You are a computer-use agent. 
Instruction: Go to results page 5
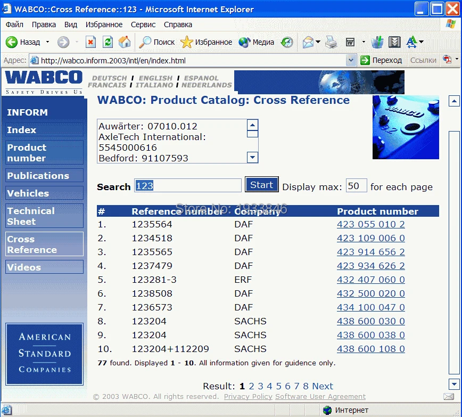point(279,386)
